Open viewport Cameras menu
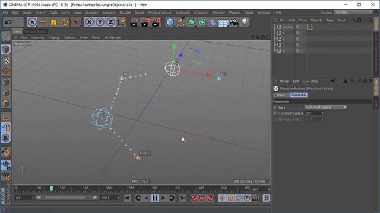Viewport: 380px width, 213px height. 38,37
